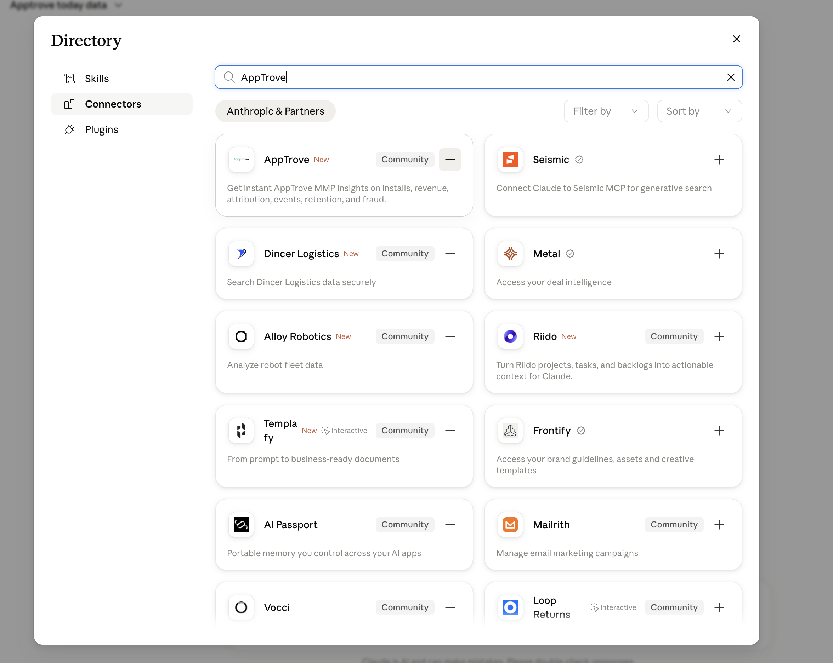Screen dimensions: 833x663
Task: Click the Interactive label on Templafy
Action: coord(344,430)
